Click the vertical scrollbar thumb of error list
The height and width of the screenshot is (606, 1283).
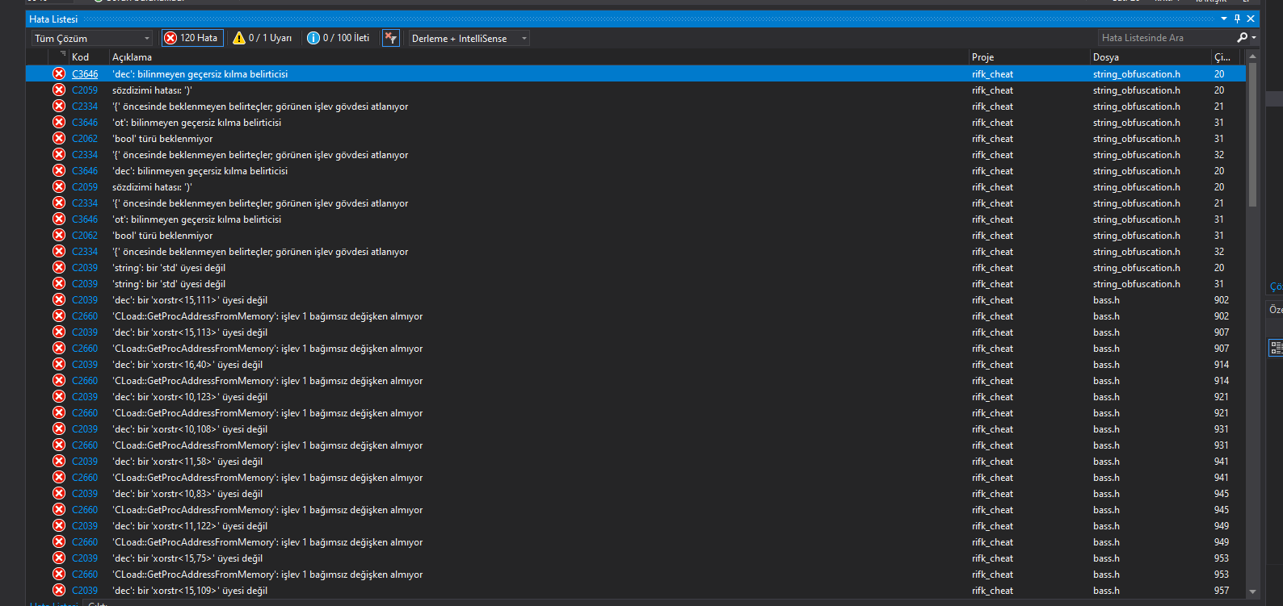pos(1253,135)
